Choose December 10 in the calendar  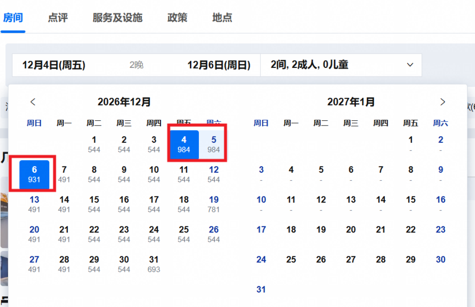point(154,174)
